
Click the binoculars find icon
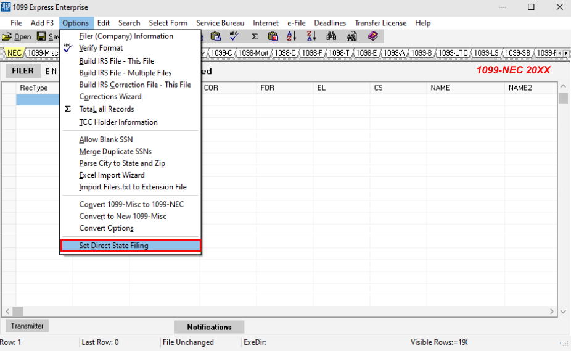pyautogui.click(x=331, y=36)
